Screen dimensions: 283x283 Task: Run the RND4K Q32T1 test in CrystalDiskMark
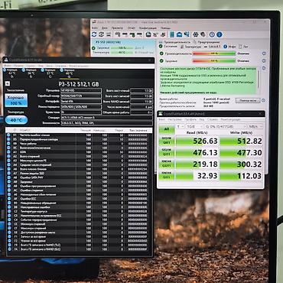pos(167,164)
